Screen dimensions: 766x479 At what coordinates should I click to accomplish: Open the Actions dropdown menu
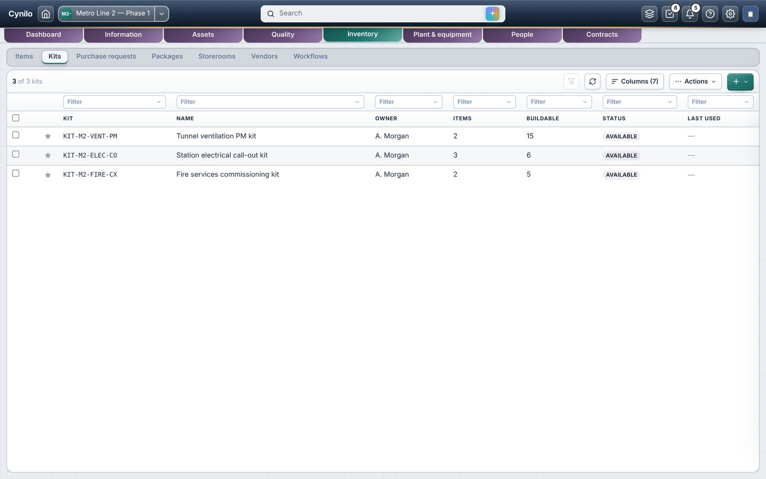[x=695, y=81]
